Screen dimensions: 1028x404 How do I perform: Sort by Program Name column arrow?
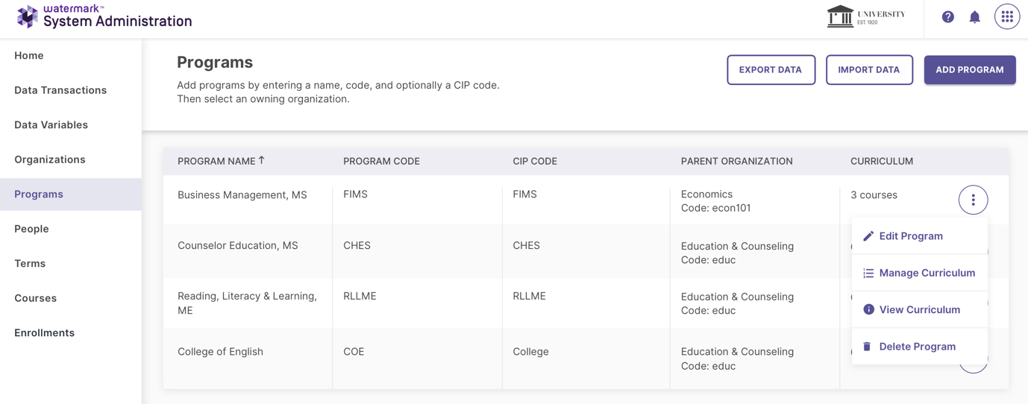[x=262, y=160]
